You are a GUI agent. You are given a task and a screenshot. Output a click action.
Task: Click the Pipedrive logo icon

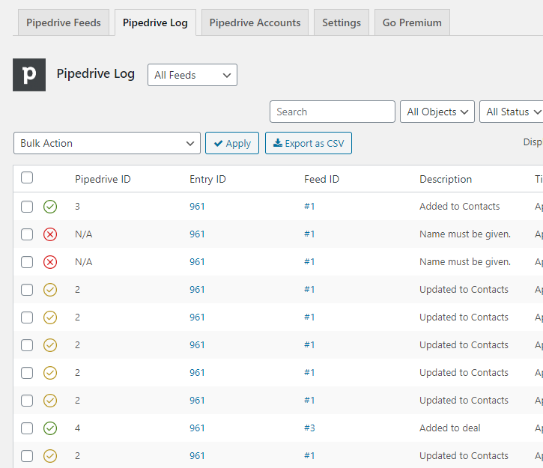[29, 75]
